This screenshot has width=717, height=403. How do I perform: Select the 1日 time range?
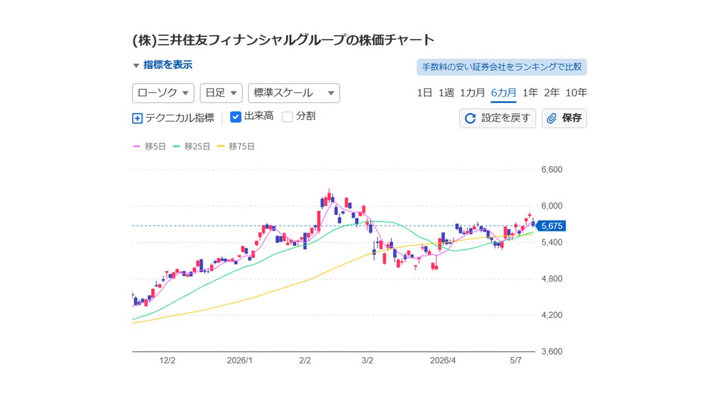tap(425, 93)
